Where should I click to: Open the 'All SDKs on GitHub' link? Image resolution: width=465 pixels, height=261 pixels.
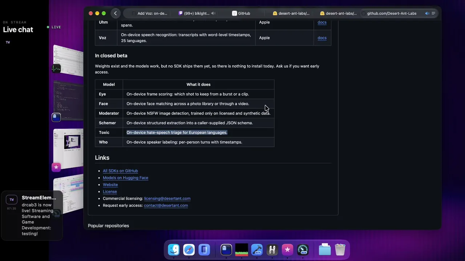pyautogui.click(x=120, y=171)
